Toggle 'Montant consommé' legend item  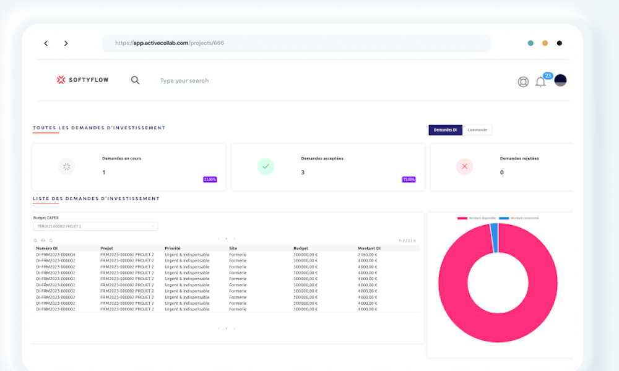519,218
